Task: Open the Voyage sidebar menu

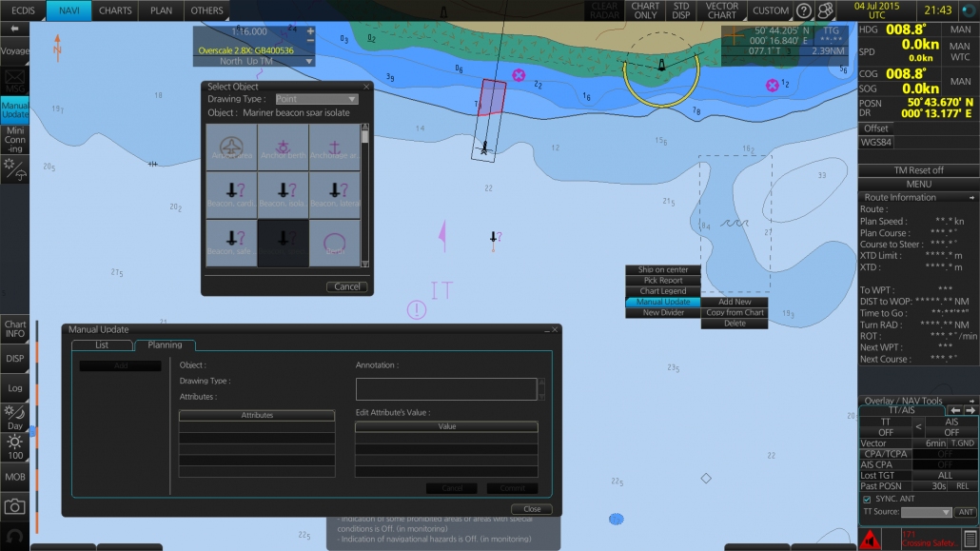Action: (14, 51)
